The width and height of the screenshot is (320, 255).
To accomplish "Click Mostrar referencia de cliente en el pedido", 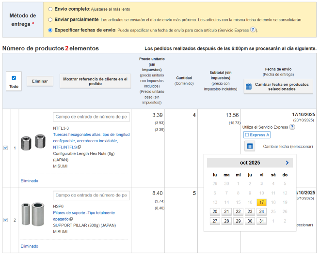I will pyautogui.click(x=95, y=81).
